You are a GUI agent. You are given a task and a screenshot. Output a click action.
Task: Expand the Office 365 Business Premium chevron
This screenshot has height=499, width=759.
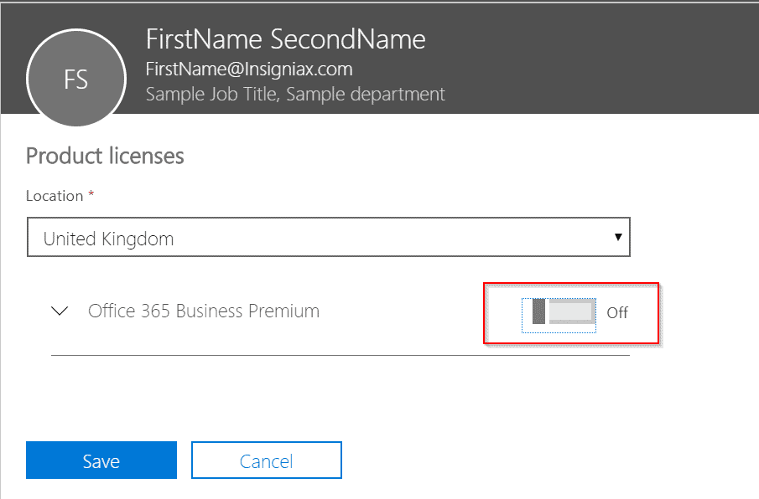[x=60, y=311]
